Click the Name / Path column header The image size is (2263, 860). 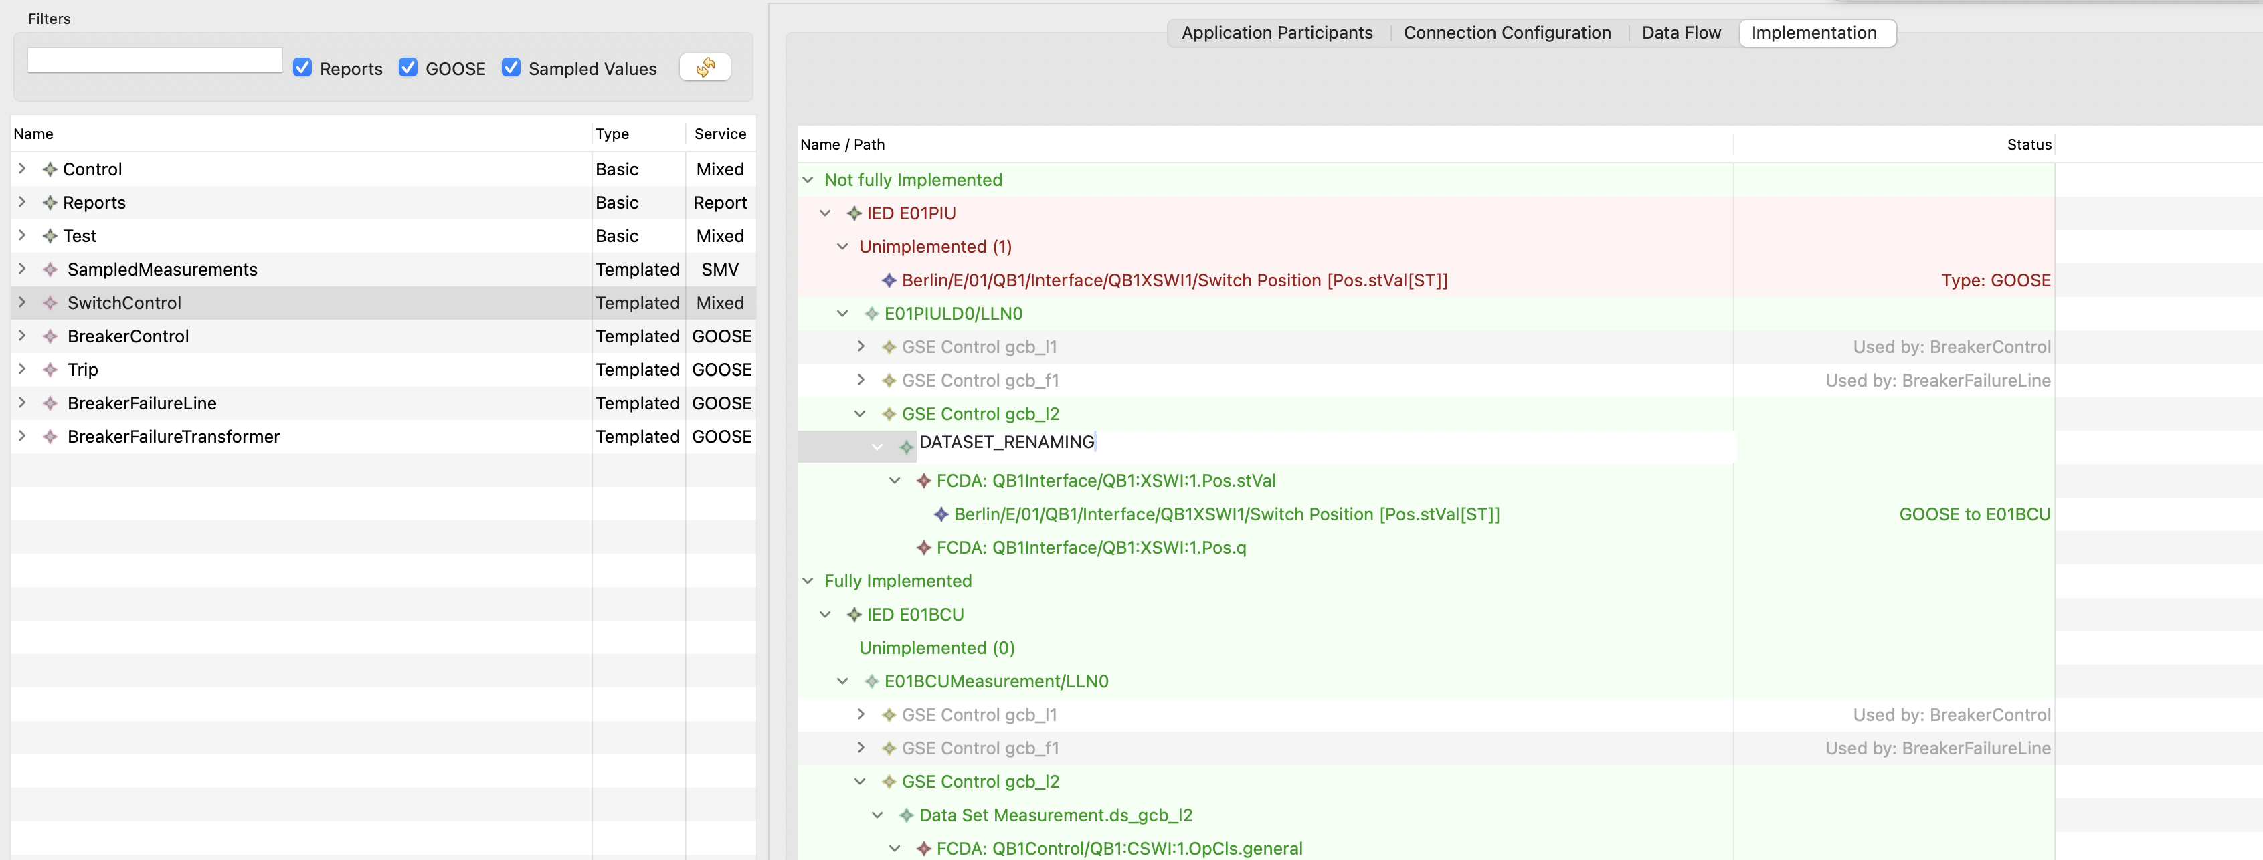point(1265,145)
